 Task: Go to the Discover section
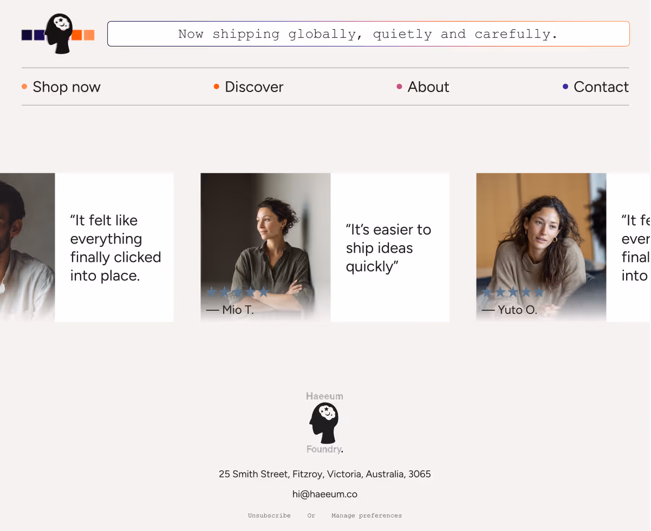pyautogui.click(x=253, y=87)
